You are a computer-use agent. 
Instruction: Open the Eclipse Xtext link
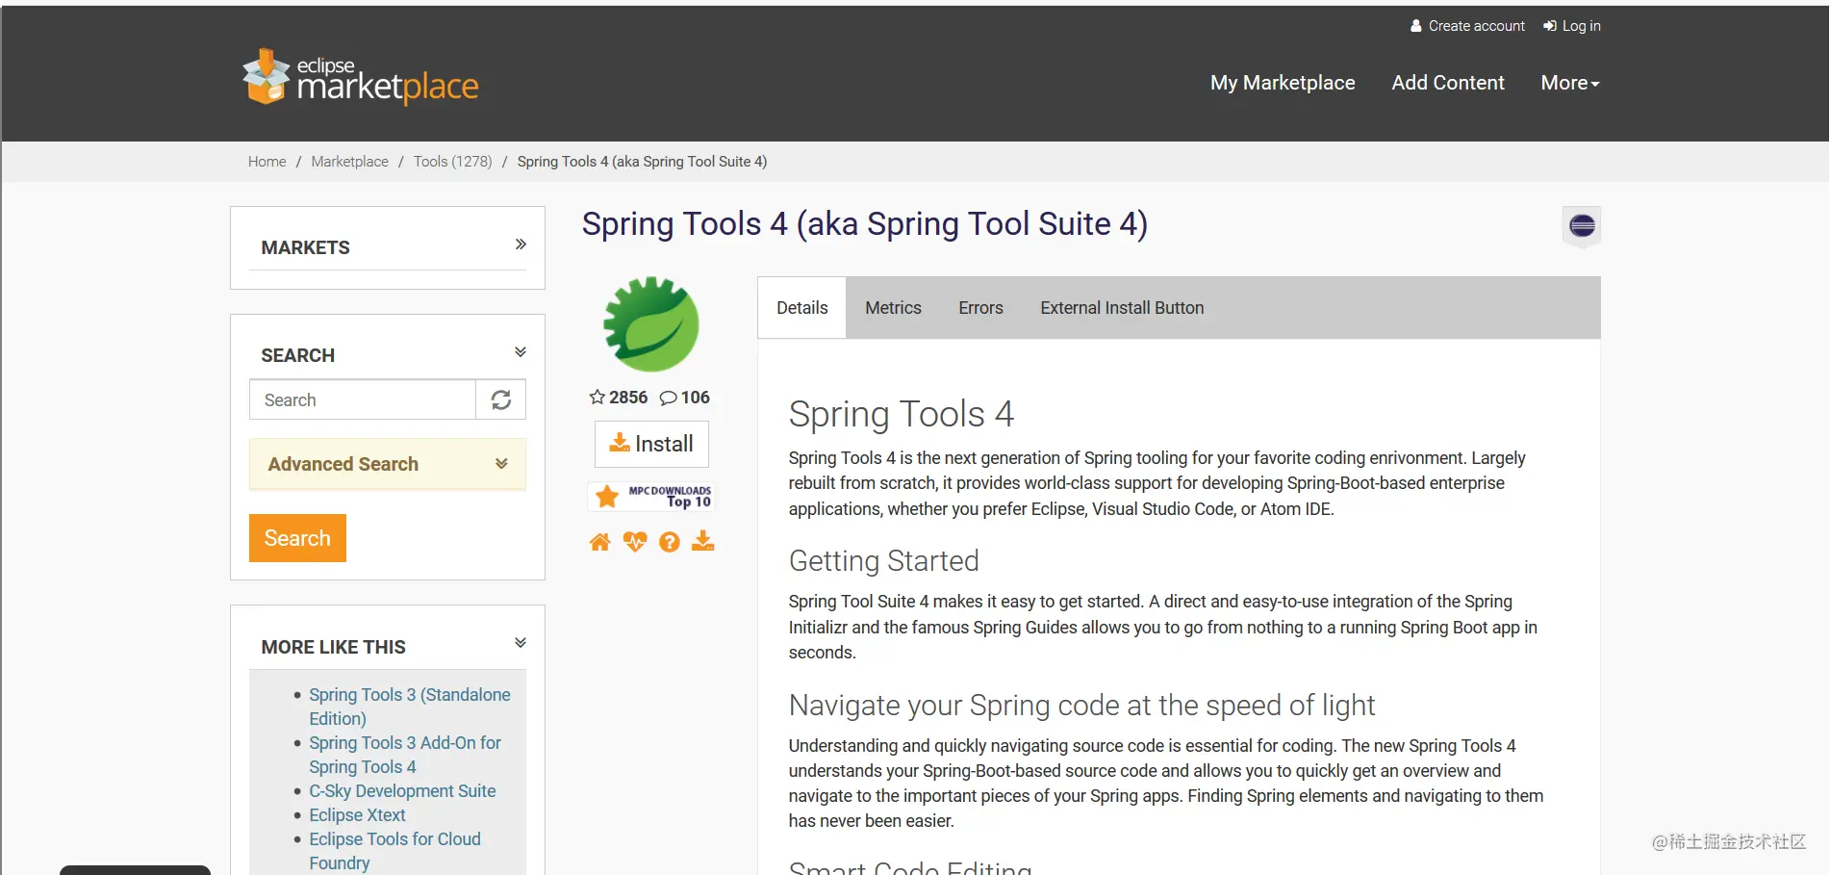coord(357,815)
